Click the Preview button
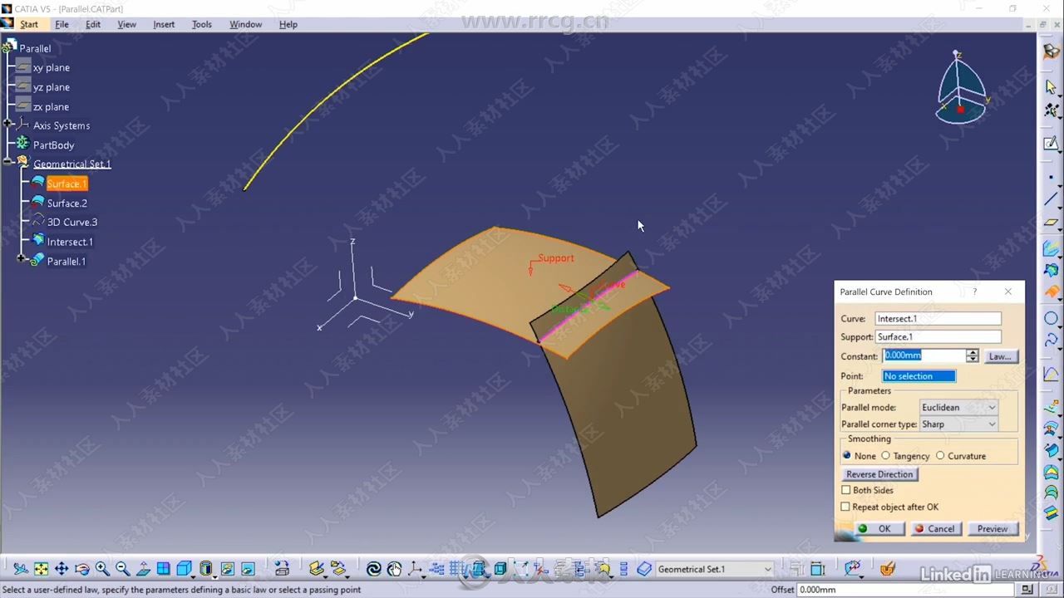The image size is (1064, 598). pyautogui.click(x=993, y=528)
